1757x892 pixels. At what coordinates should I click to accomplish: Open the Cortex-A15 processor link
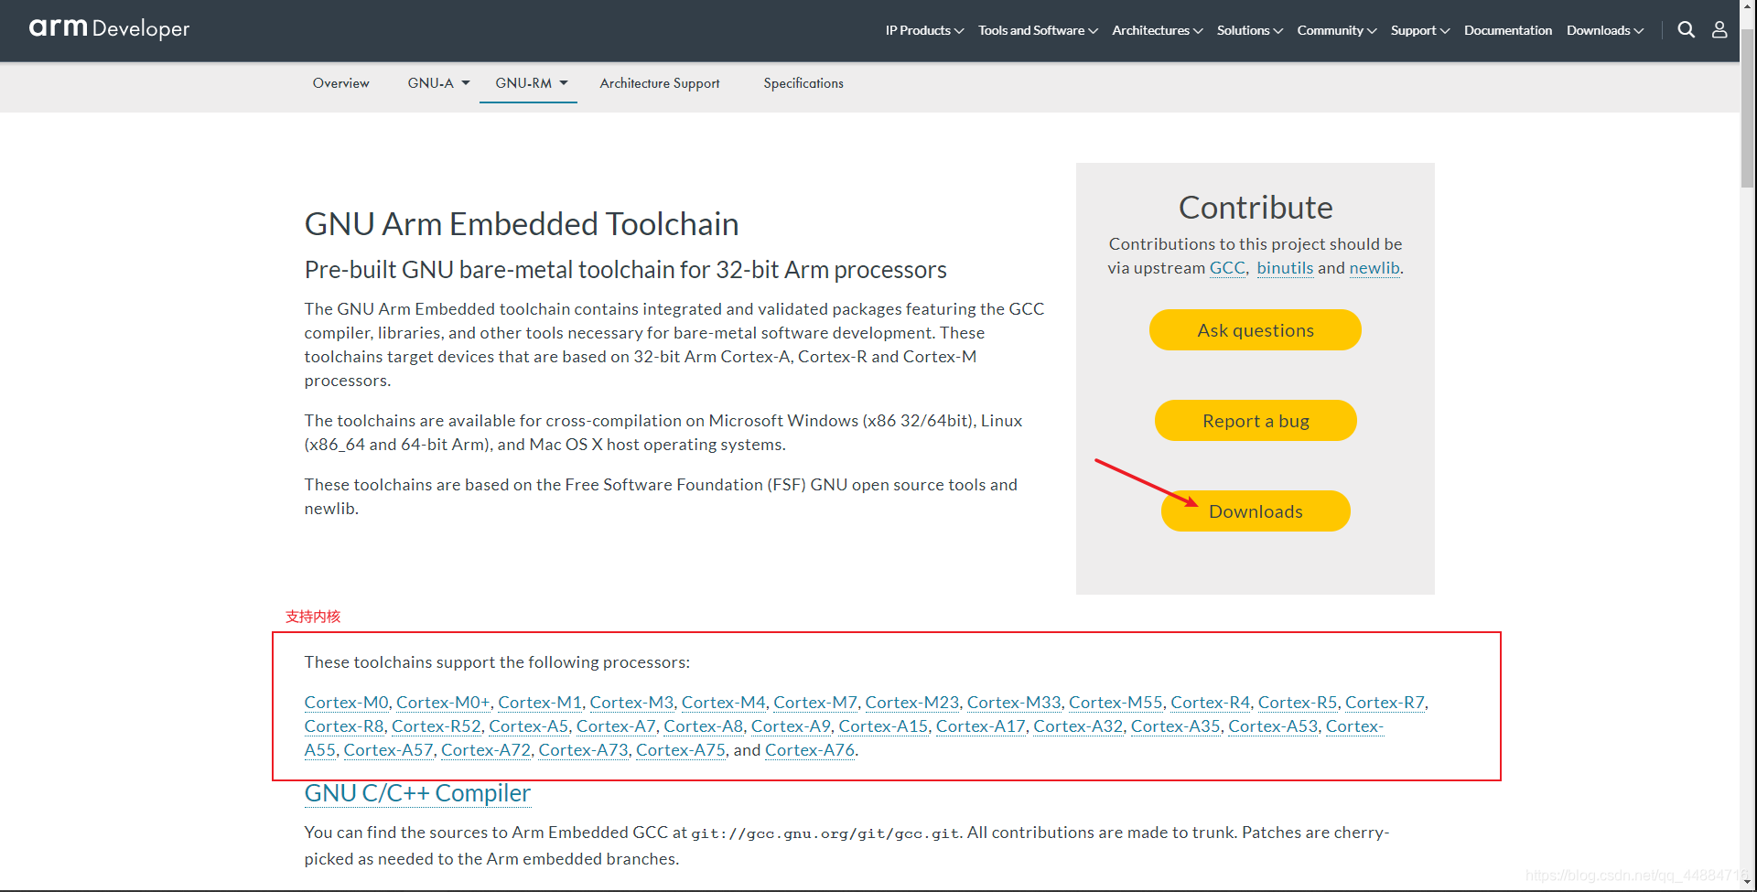pyautogui.click(x=883, y=726)
